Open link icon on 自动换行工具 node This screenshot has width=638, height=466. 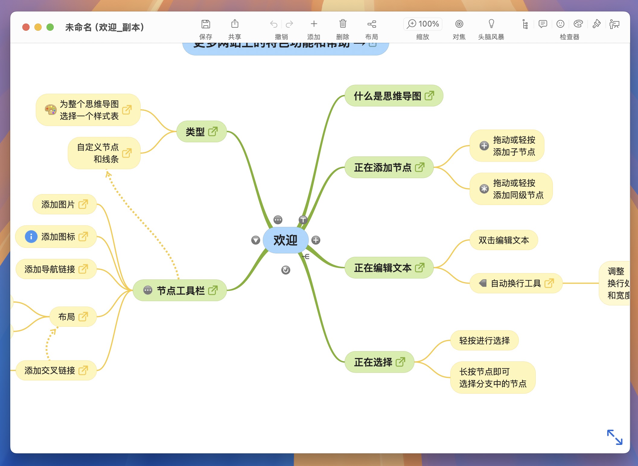coord(549,283)
